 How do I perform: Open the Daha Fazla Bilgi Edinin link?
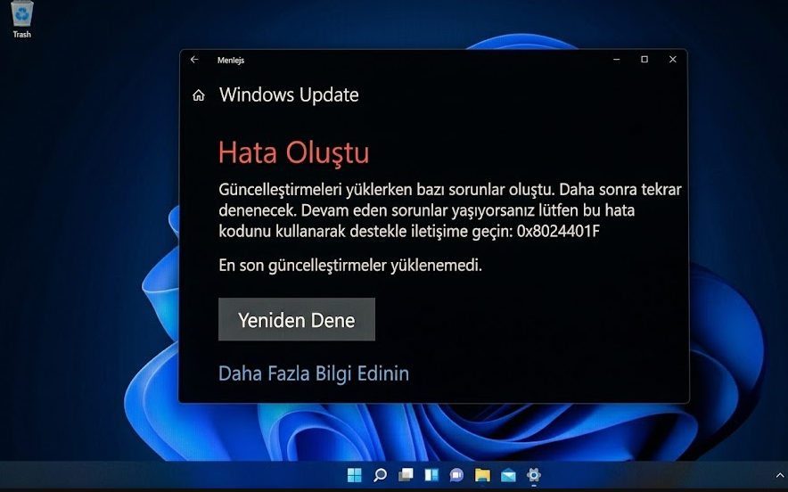point(314,373)
